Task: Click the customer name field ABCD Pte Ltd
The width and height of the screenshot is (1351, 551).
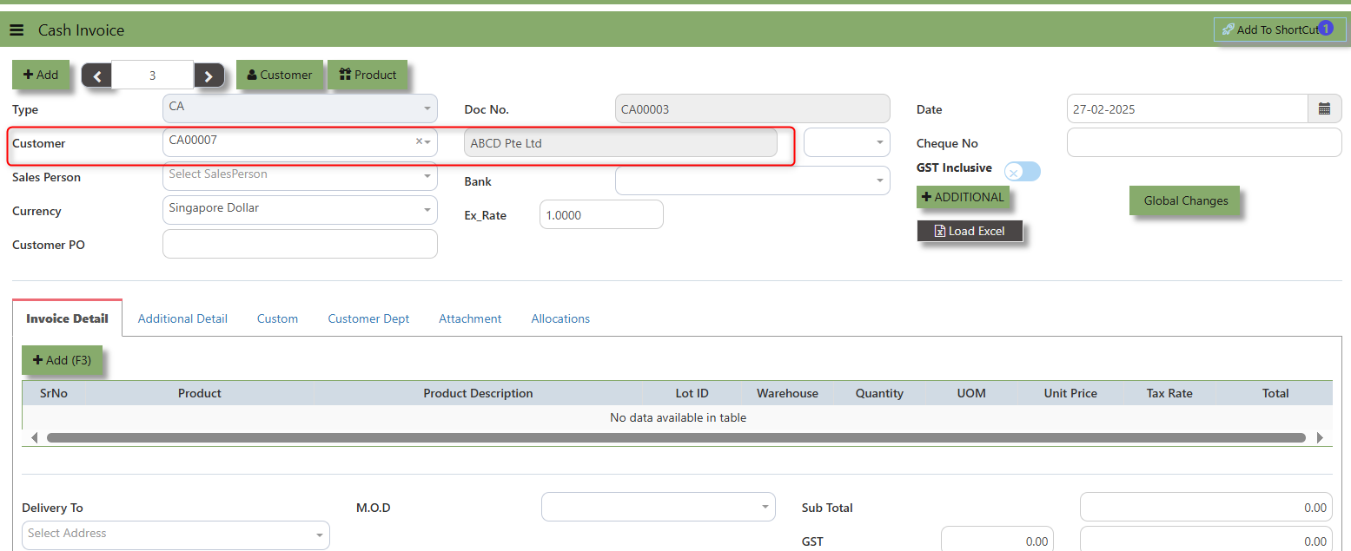Action: pyautogui.click(x=620, y=143)
